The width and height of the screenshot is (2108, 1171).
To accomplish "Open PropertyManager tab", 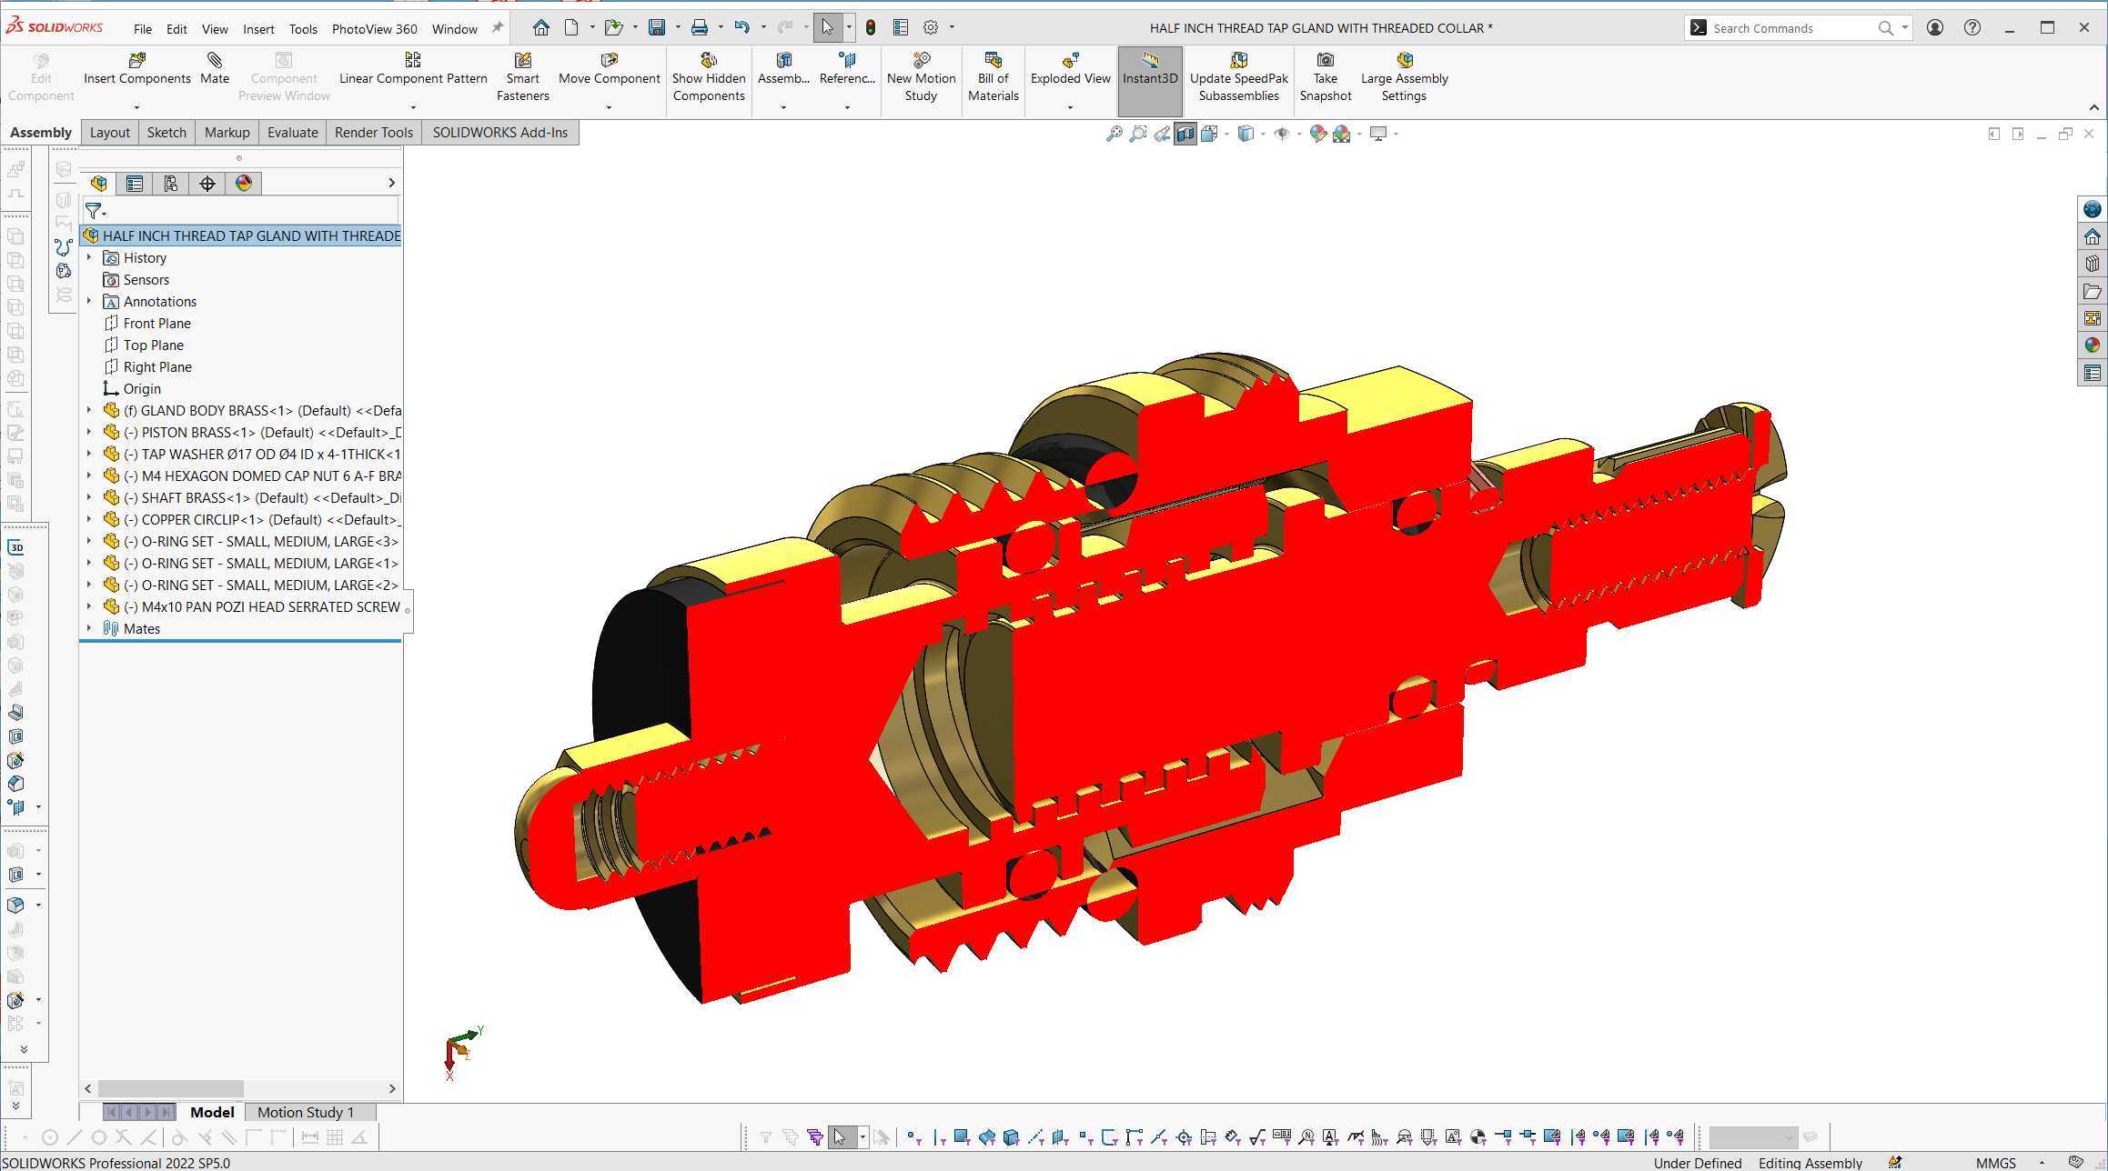I will (135, 184).
